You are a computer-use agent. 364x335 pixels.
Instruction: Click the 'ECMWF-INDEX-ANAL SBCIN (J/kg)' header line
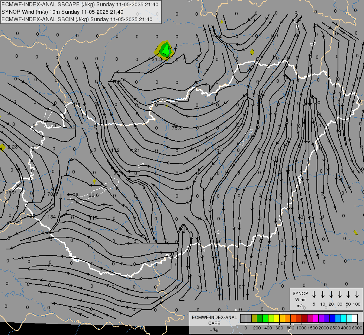[77, 19]
